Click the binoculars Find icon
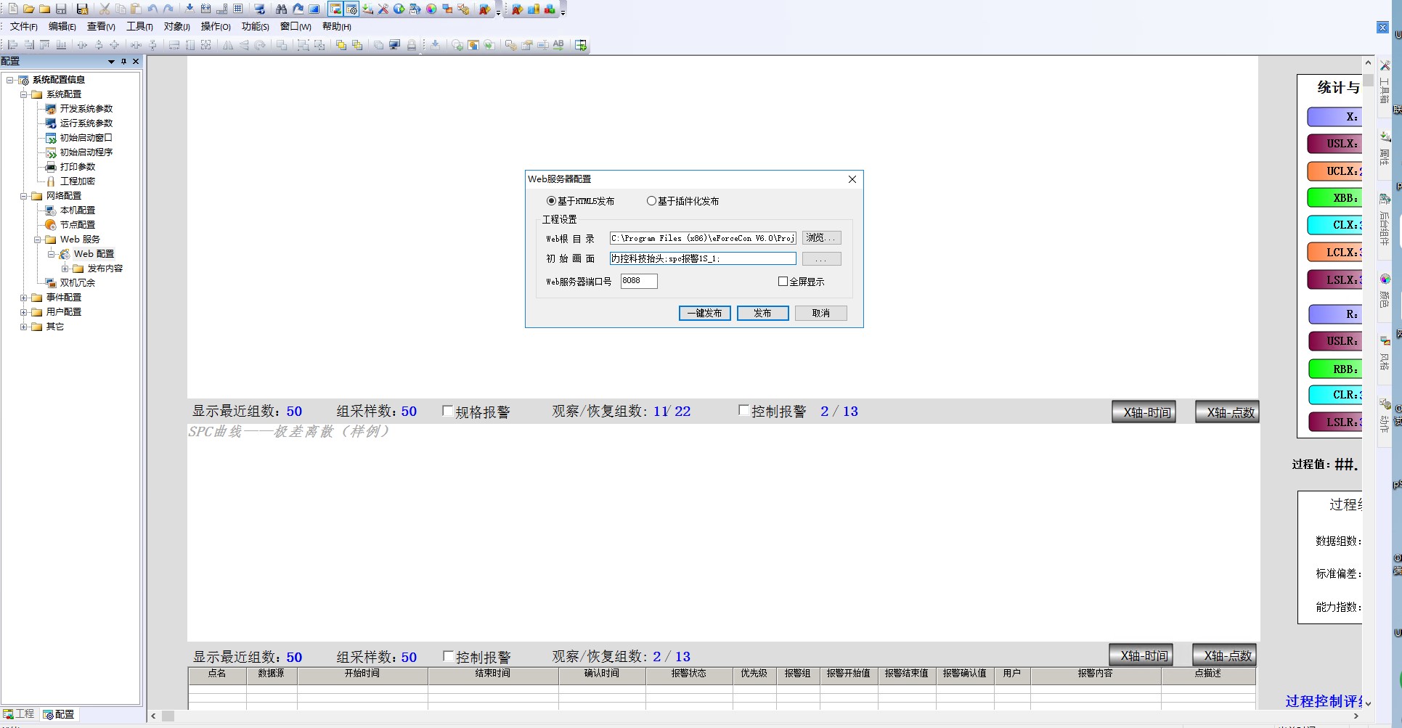This screenshot has height=728, width=1402. [281, 9]
